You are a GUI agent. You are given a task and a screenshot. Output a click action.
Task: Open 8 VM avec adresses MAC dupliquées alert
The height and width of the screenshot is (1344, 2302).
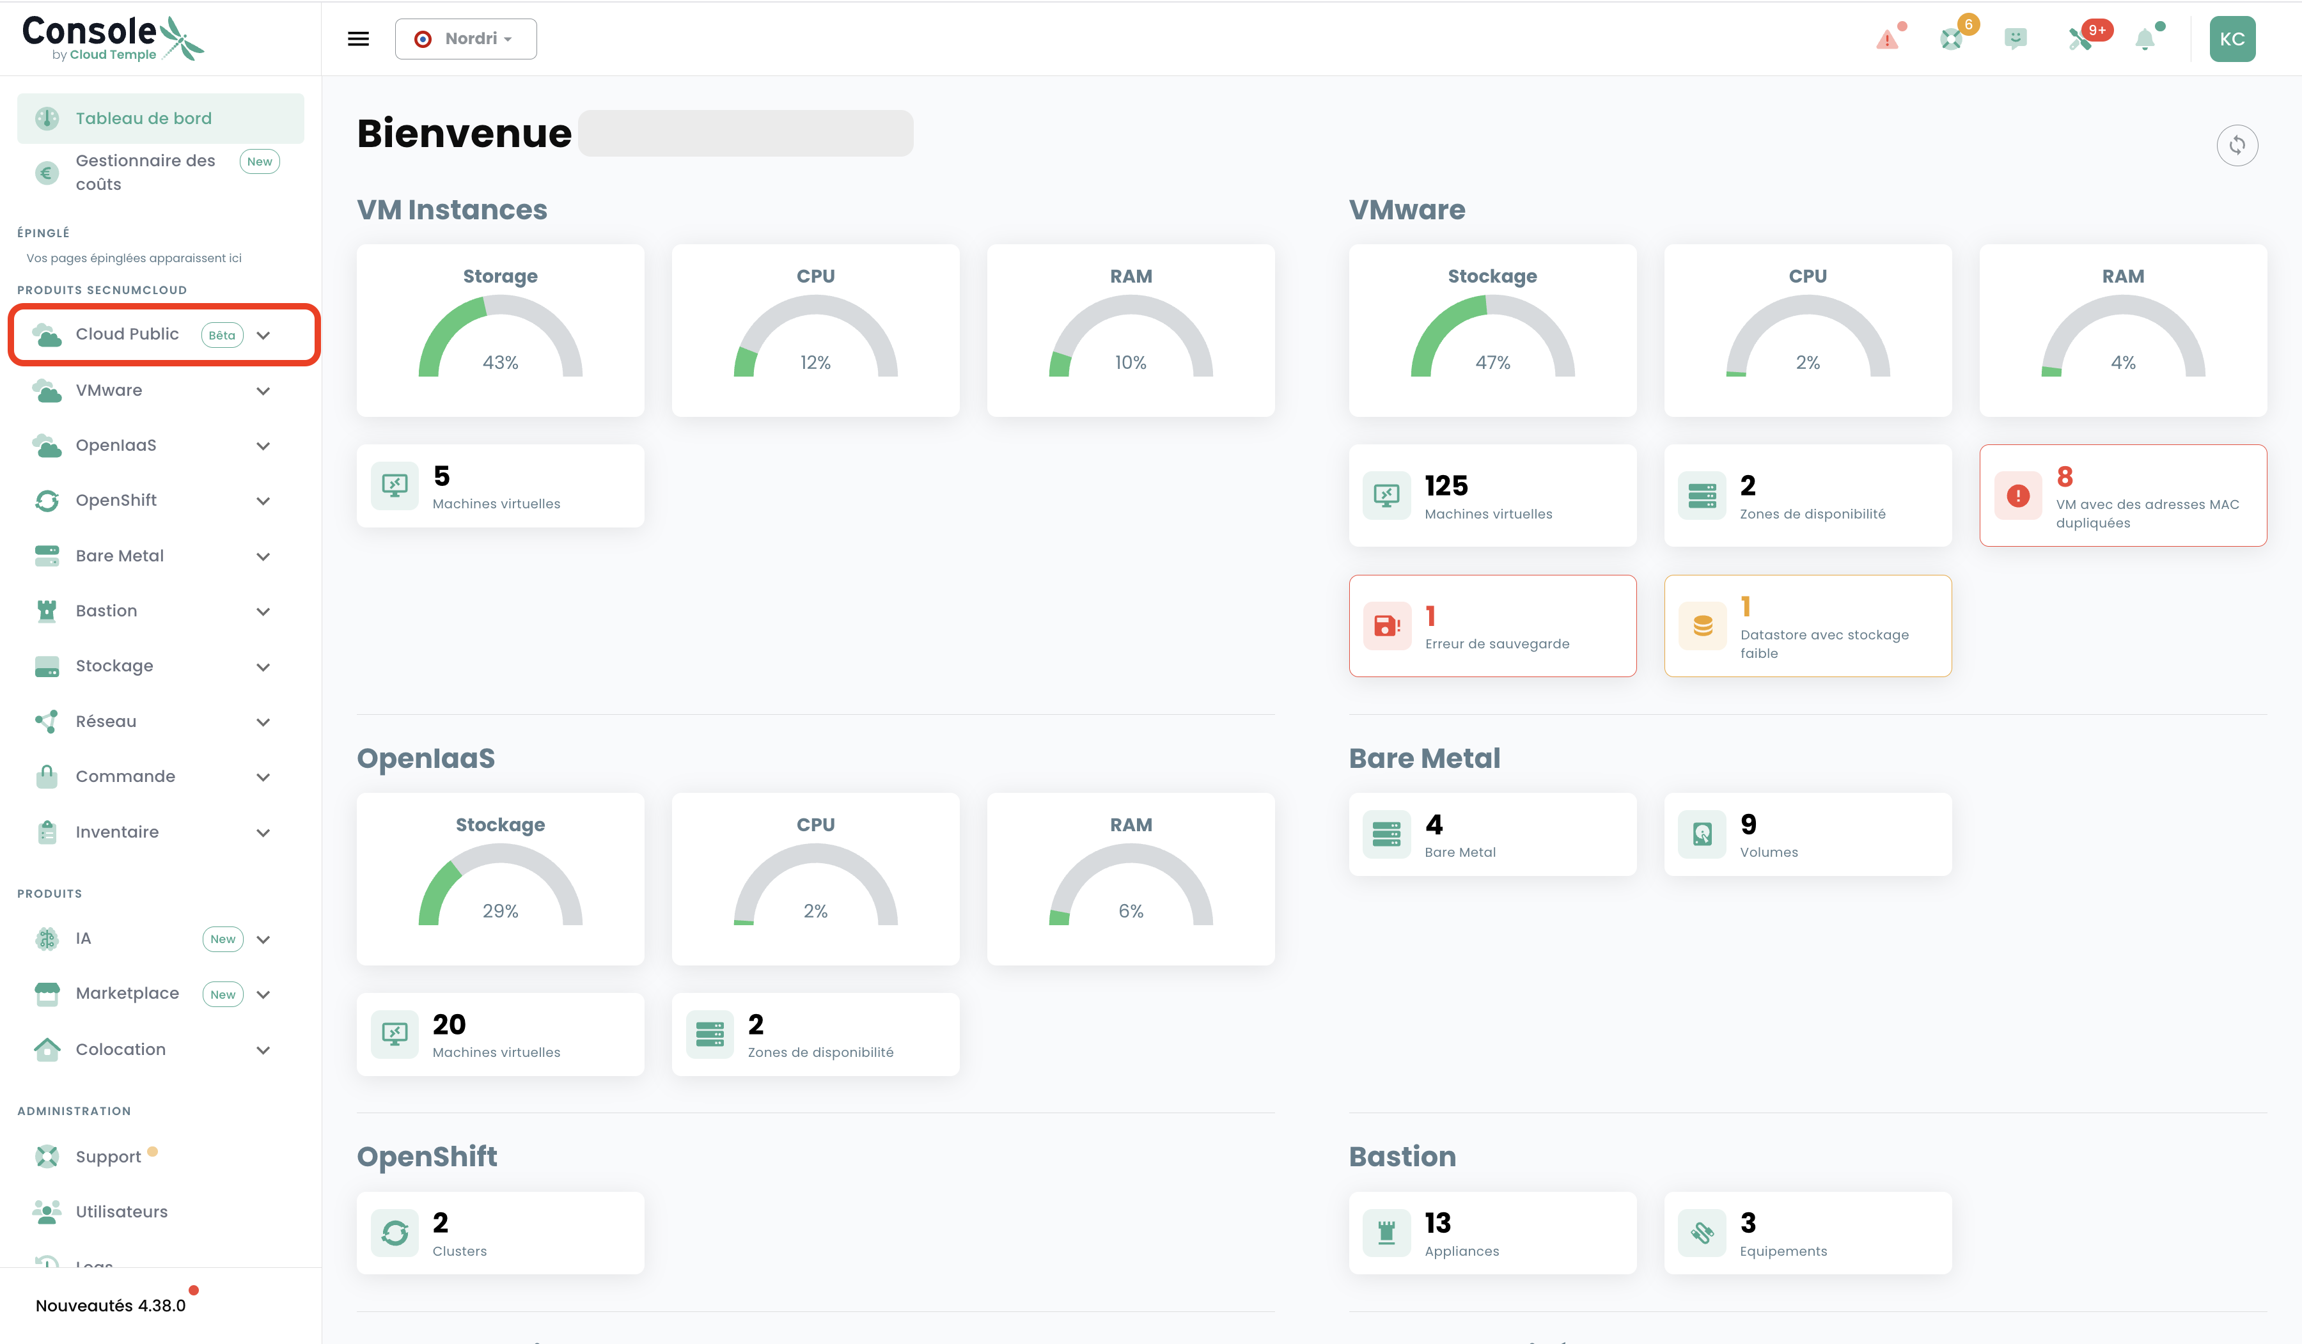tap(2123, 496)
